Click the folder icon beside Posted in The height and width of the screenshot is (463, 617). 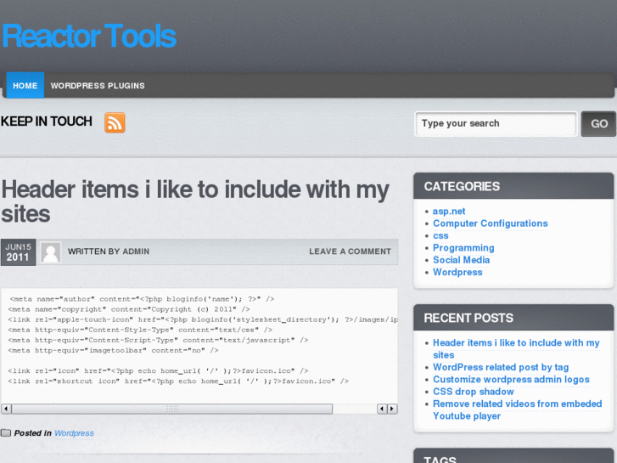(6, 433)
